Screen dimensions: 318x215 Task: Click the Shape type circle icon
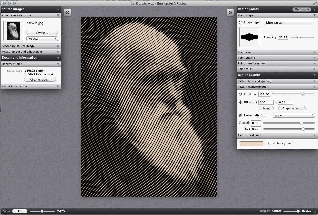(240, 23)
